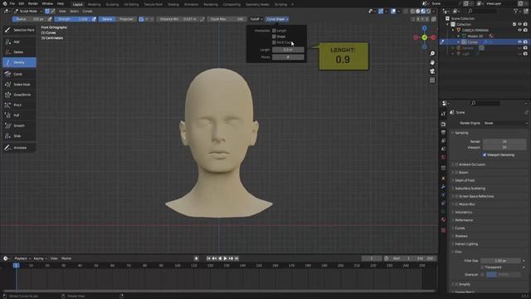
Task: Enable the Interpolate Point Count checkbox
Action: [x=275, y=42]
